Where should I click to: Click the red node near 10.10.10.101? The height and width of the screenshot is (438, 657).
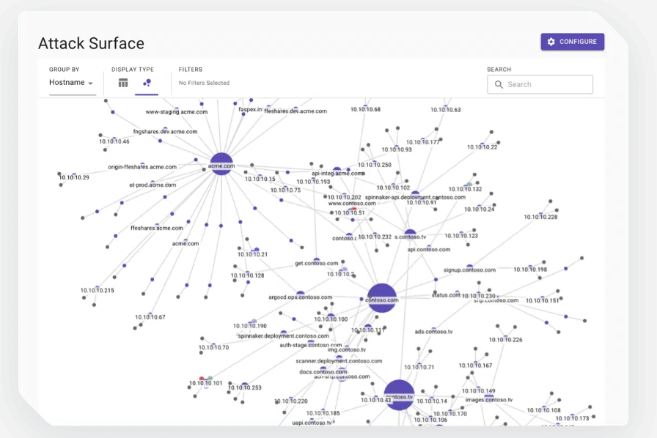[x=202, y=379]
